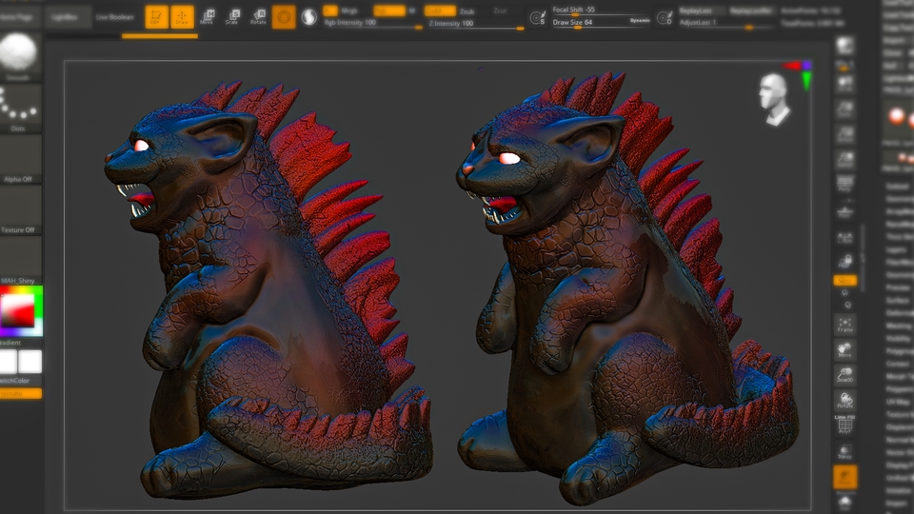This screenshot has width=914, height=514.
Task: Select the Scale transform mode icon
Action: (x=232, y=16)
